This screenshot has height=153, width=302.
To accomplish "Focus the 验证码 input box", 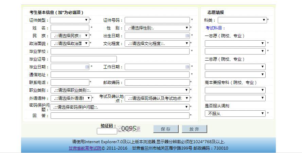I will [107, 131].
